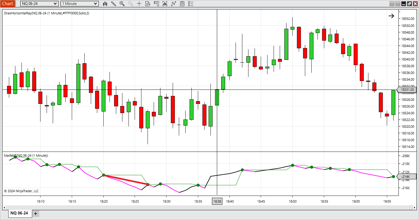Click the 18540.00 price axis label
419x220 pixels.
[x=408, y=59]
